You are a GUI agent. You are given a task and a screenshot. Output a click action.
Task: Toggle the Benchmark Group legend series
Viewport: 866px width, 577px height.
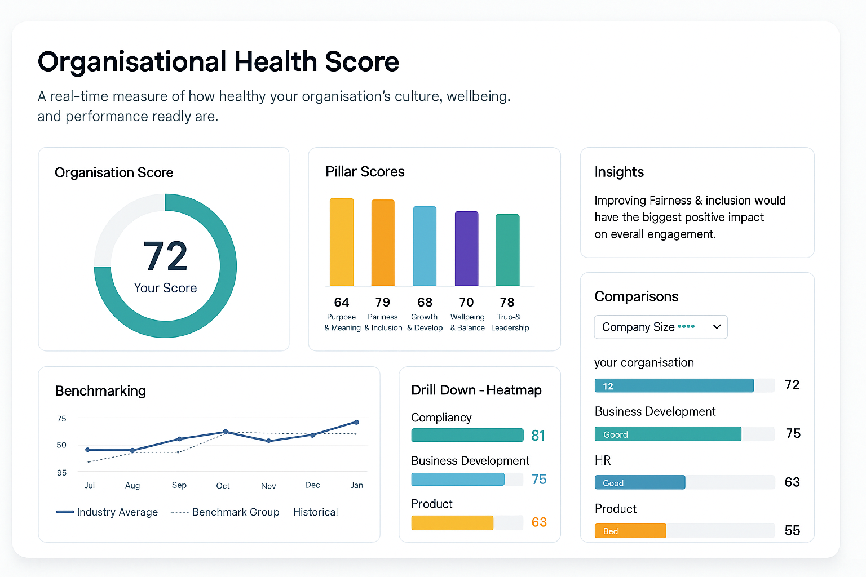click(225, 512)
